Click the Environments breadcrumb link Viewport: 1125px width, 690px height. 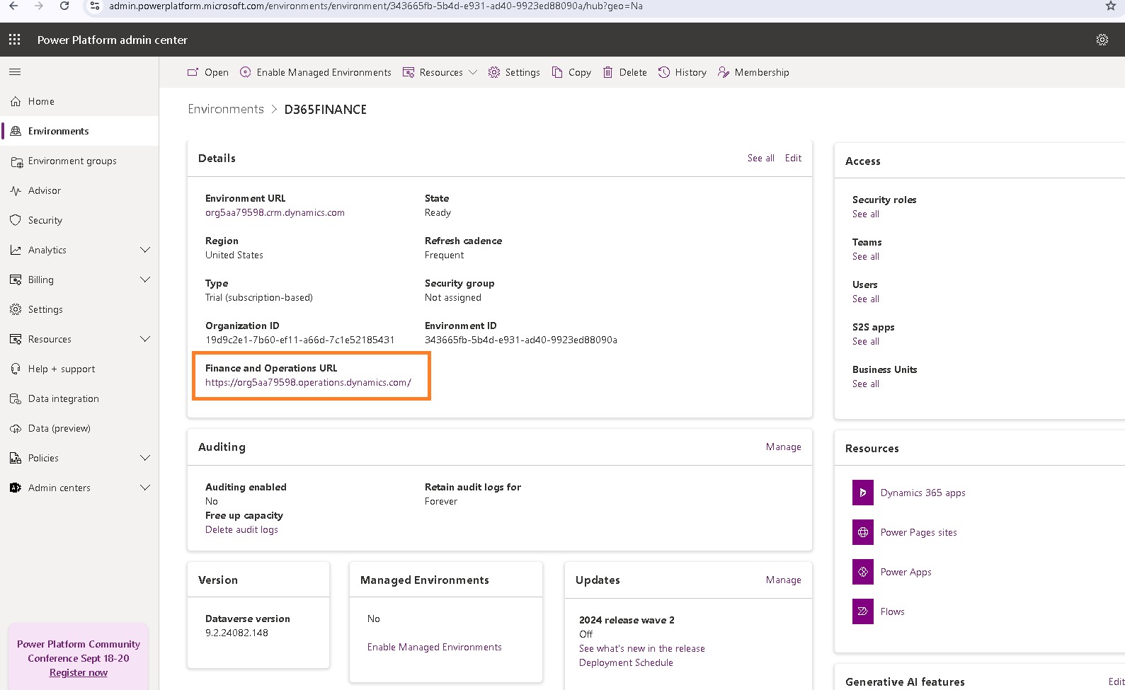[225, 109]
